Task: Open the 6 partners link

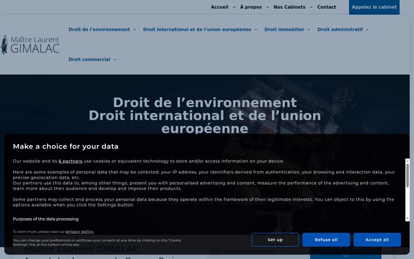Action: pyautogui.click(x=71, y=161)
